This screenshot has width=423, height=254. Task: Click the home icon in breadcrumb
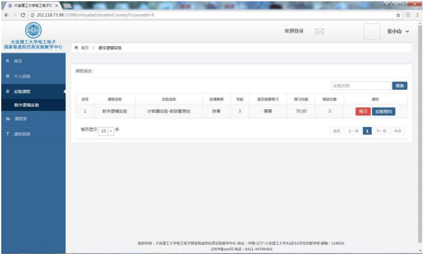click(x=76, y=48)
